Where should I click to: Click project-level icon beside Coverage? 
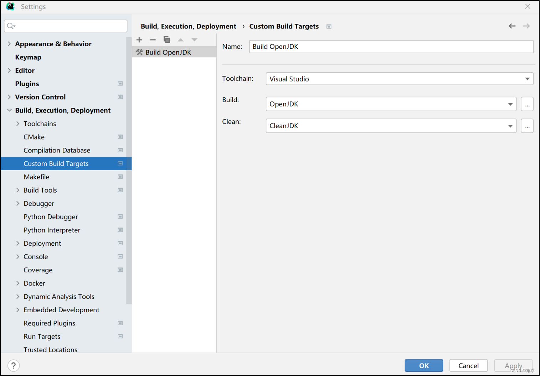point(120,270)
